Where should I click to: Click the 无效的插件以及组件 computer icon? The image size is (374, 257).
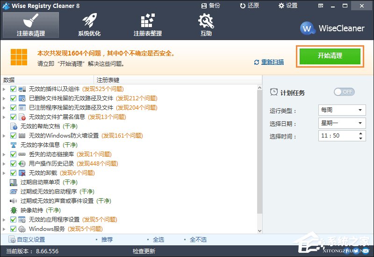[22, 89]
